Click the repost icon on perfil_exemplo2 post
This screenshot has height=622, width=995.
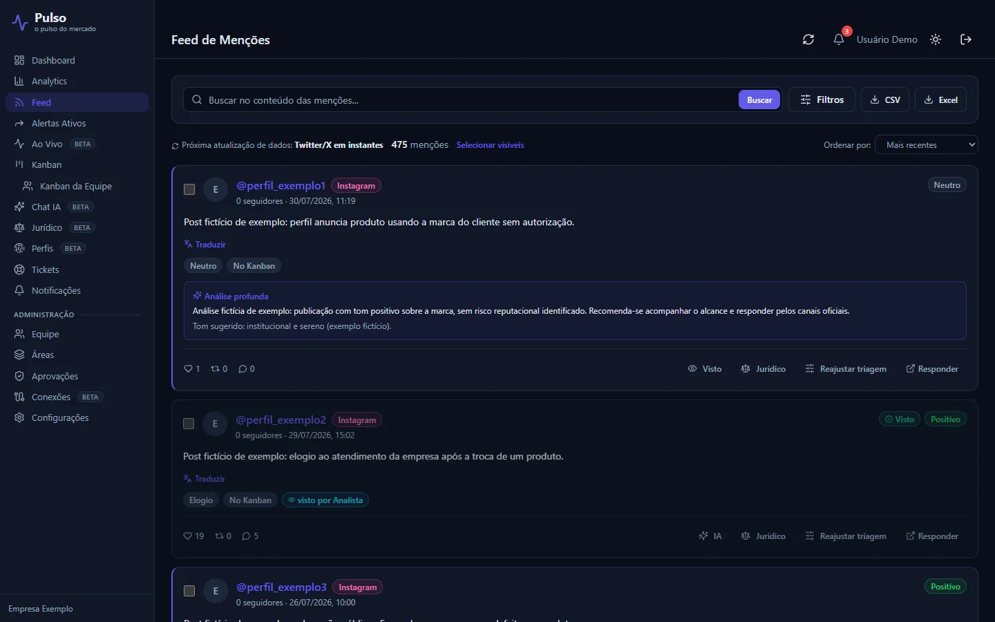click(x=219, y=536)
